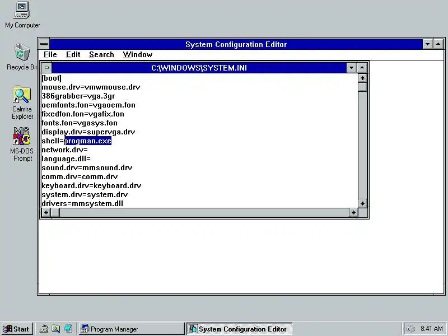This screenshot has height=336, width=448.
Task: Click the highlighted progman.exe text
Action: (x=88, y=141)
